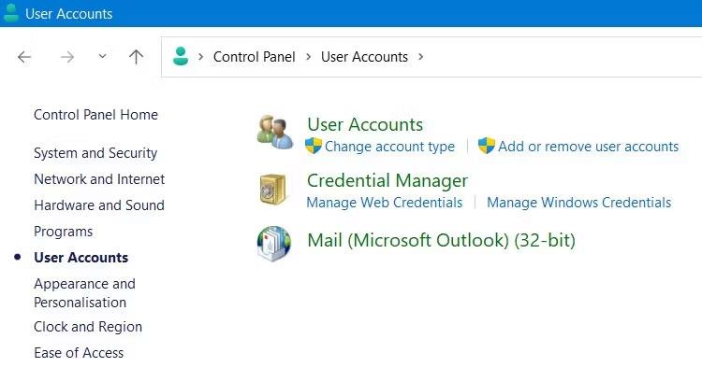Open Ease of Access category

point(79,353)
